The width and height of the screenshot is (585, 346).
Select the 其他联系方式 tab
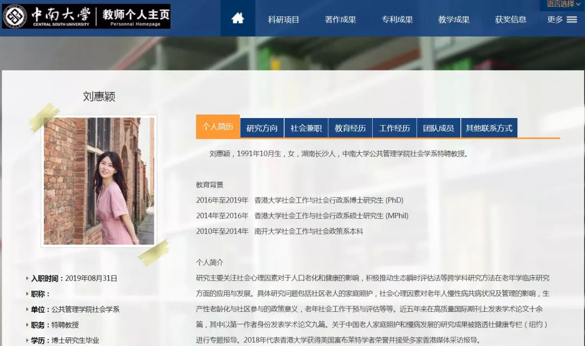(488, 128)
